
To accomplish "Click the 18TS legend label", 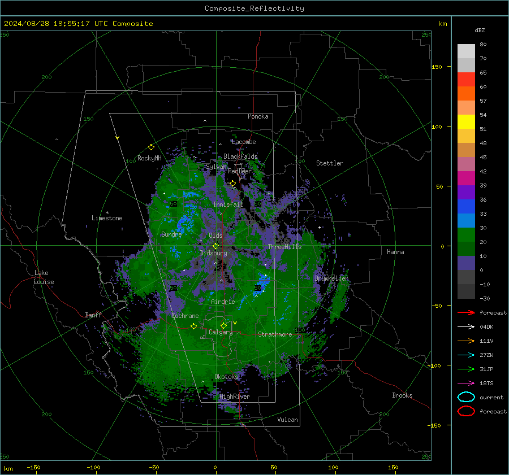I will (x=486, y=384).
